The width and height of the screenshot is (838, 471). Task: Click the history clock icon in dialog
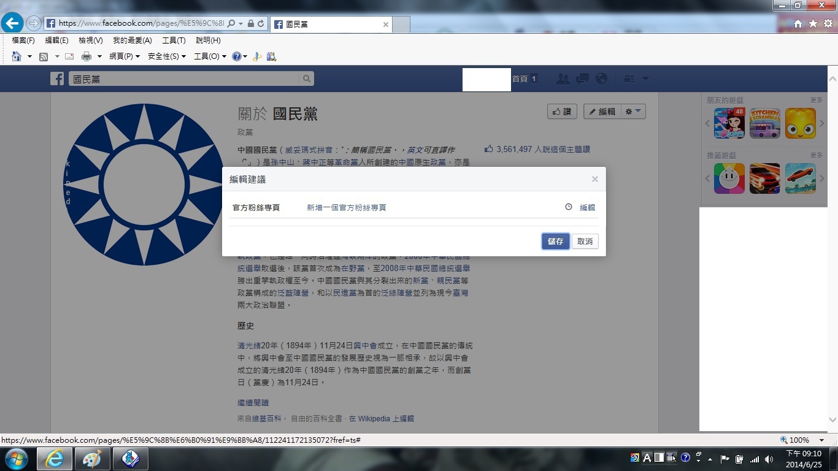[x=569, y=207]
